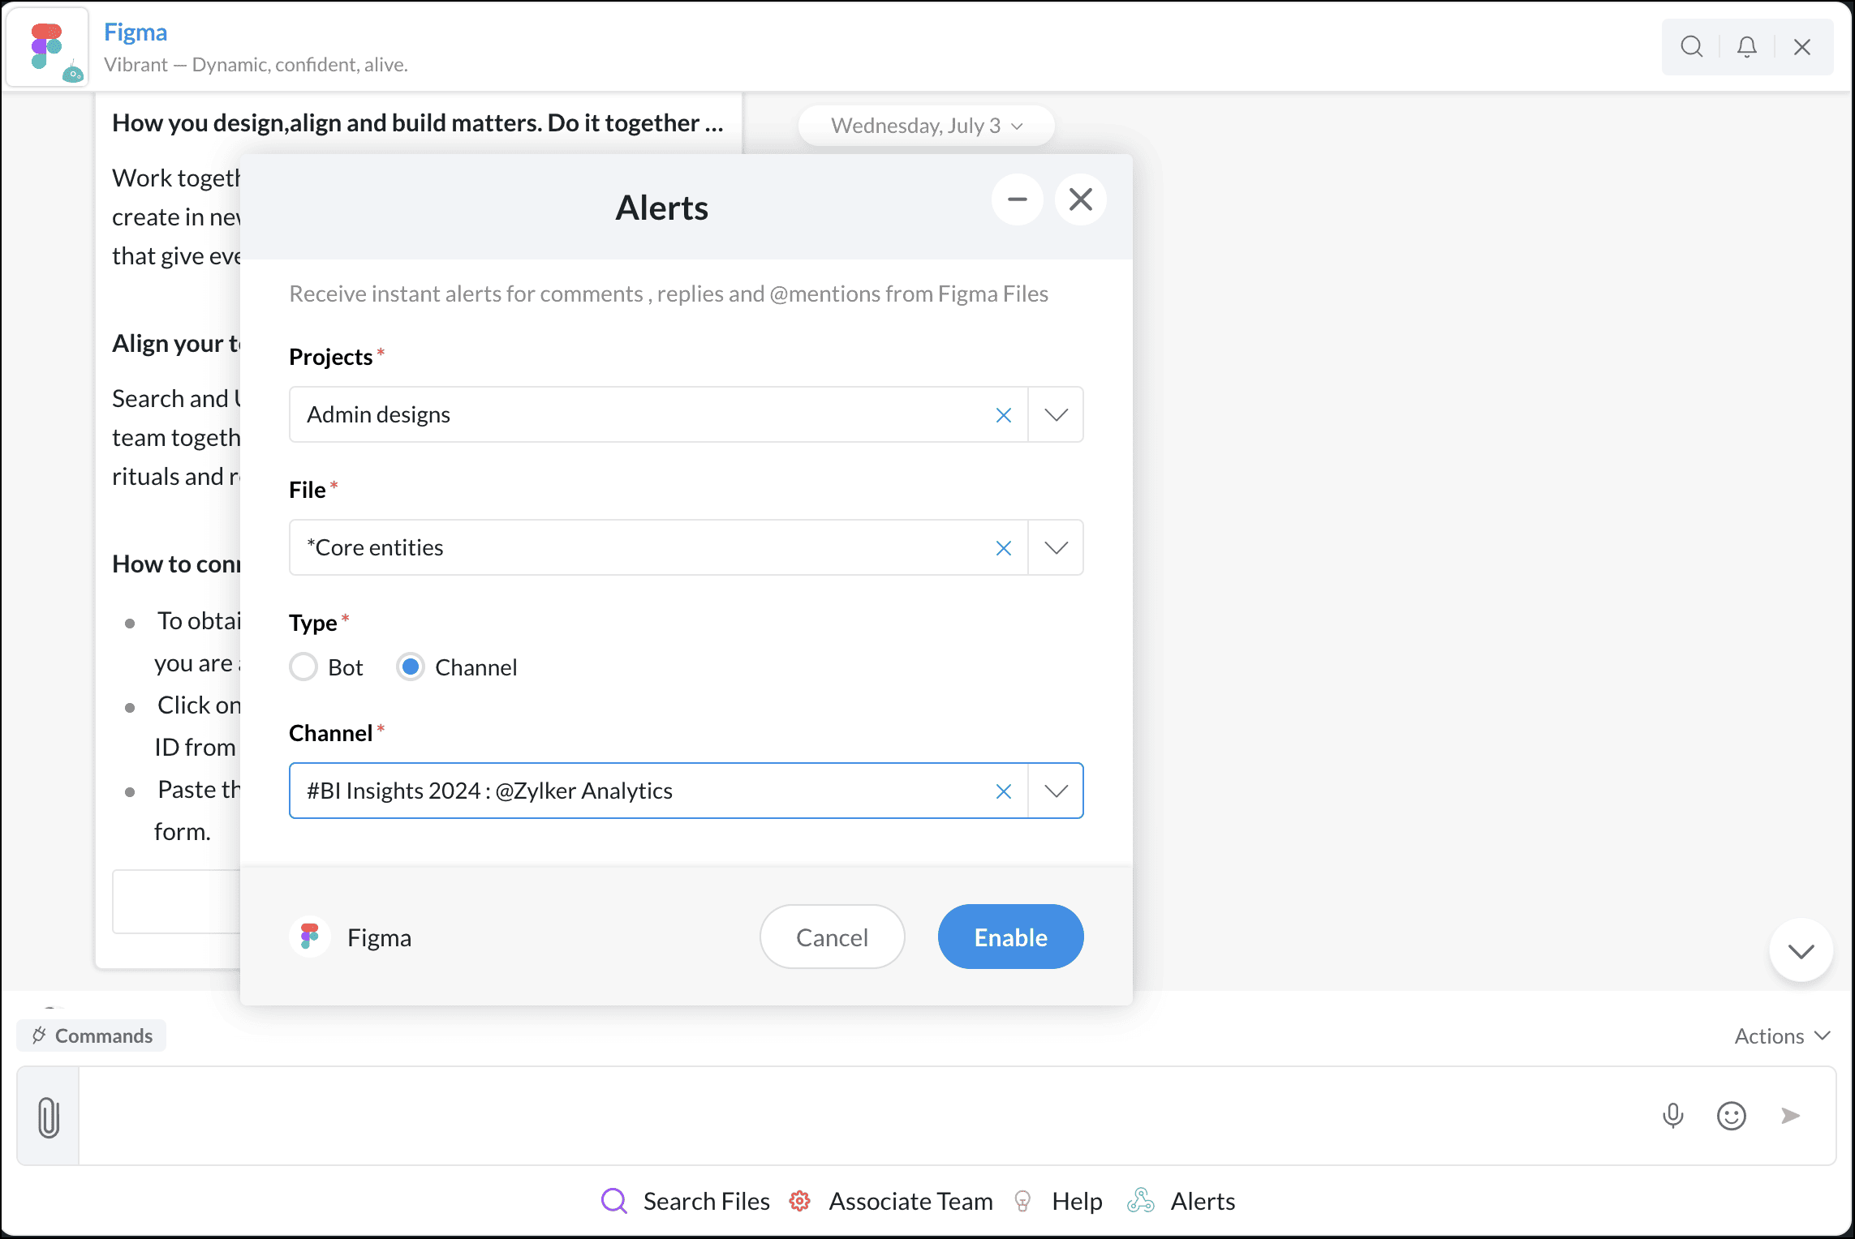The image size is (1855, 1239).
Task: Expand the File dropdown
Action: tap(1056, 548)
